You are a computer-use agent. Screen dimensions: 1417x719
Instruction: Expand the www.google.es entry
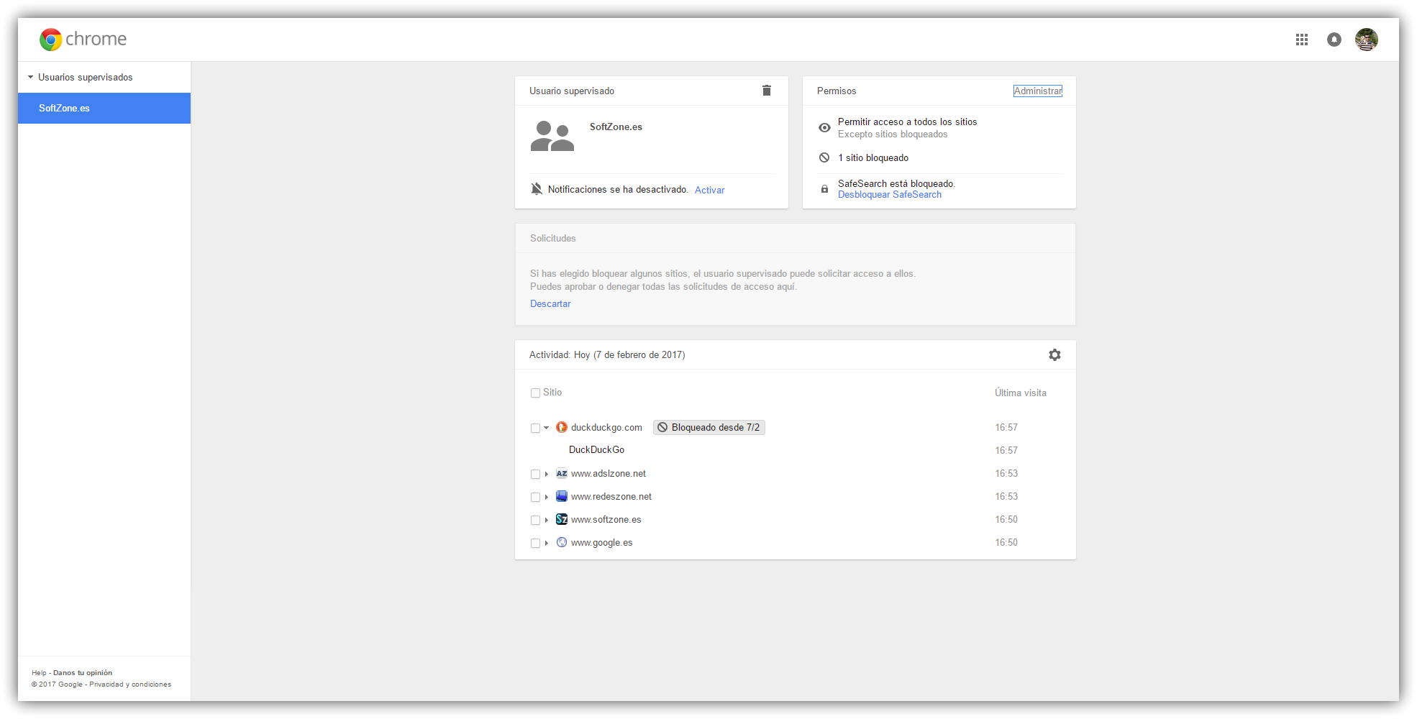tap(547, 543)
